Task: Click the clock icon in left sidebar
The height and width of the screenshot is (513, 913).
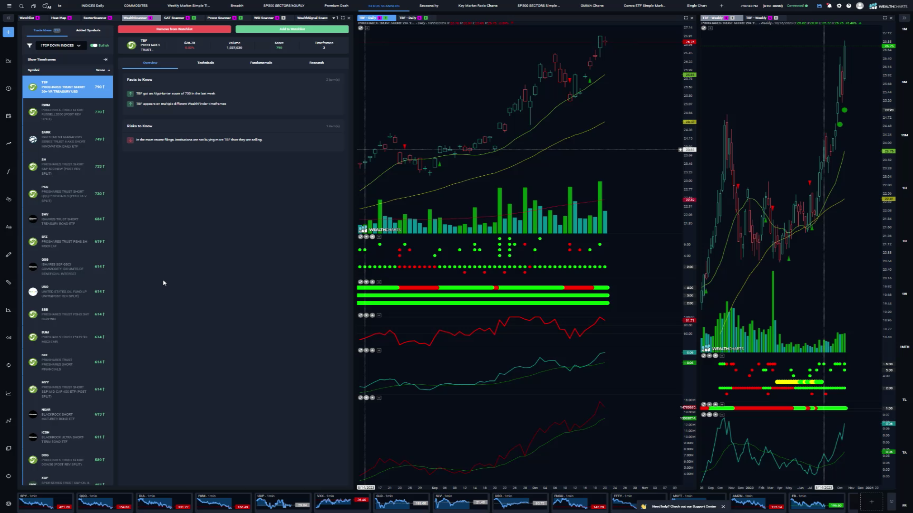Action: click(x=9, y=88)
